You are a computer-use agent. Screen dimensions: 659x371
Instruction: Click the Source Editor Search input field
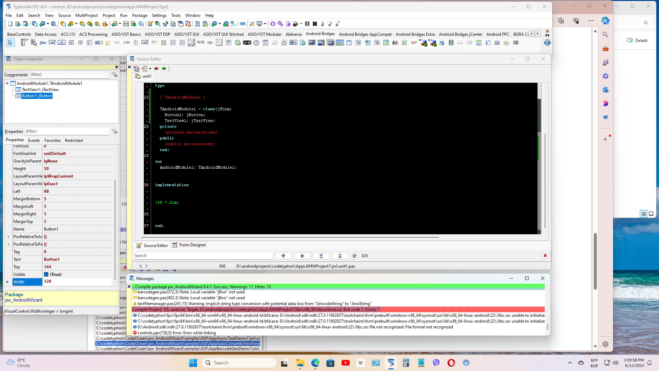pos(203,256)
